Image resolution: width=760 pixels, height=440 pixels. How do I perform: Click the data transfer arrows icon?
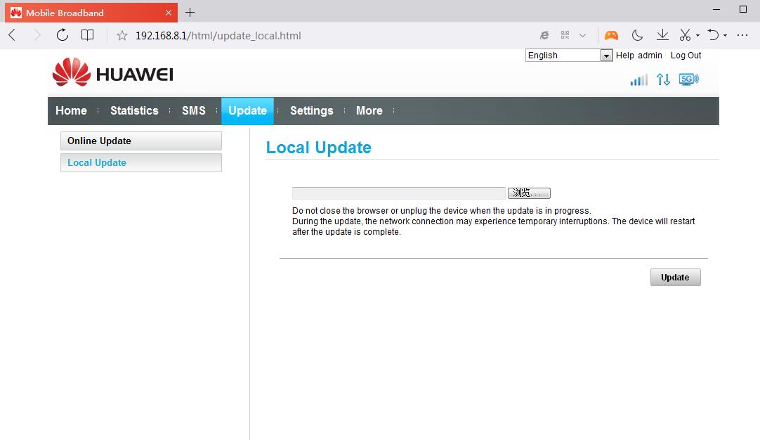(x=663, y=80)
